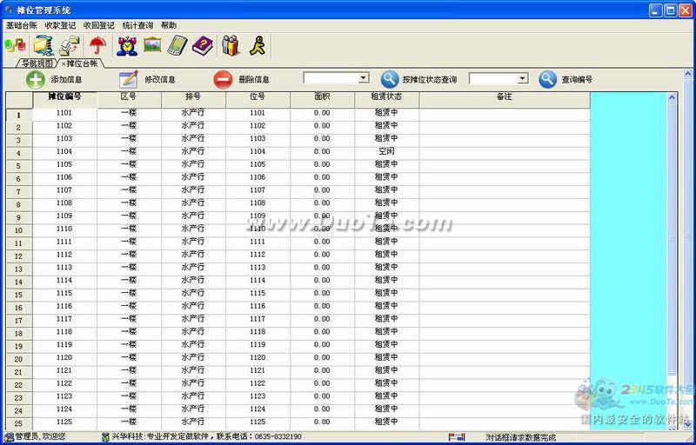Switch to the 导航视图 tab

tap(35, 63)
